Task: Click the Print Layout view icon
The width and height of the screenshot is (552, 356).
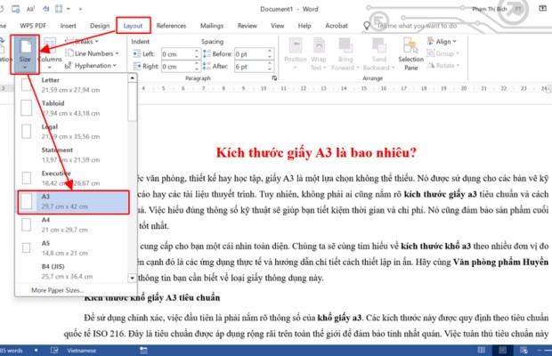Action: point(502,350)
